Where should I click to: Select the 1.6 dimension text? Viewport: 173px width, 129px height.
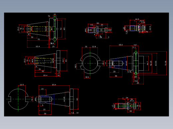(73, 113)
